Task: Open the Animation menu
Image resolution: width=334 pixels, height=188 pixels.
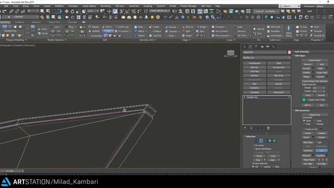Action: (73, 6)
